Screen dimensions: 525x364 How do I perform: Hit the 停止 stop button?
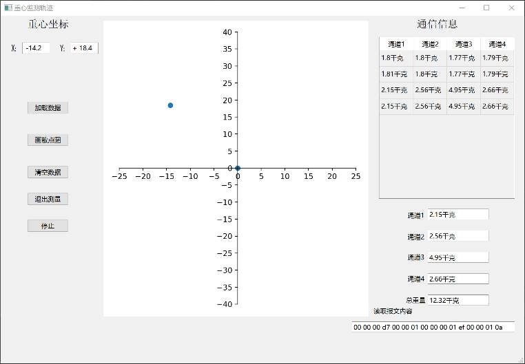pyautogui.click(x=48, y=226)
